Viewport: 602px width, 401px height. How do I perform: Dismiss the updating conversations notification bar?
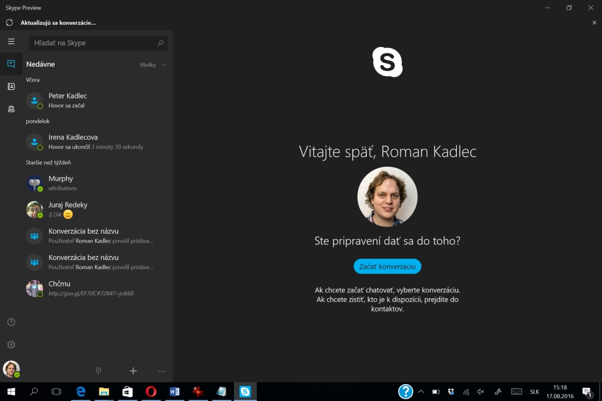[594, 22]
